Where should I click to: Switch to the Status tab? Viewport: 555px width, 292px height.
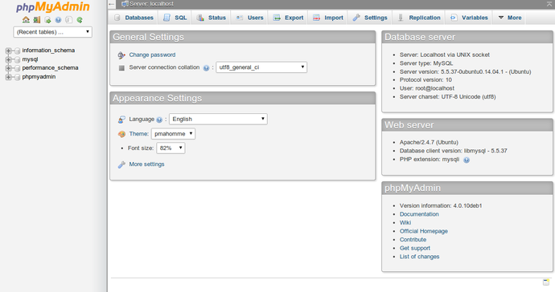coord(212,18)
